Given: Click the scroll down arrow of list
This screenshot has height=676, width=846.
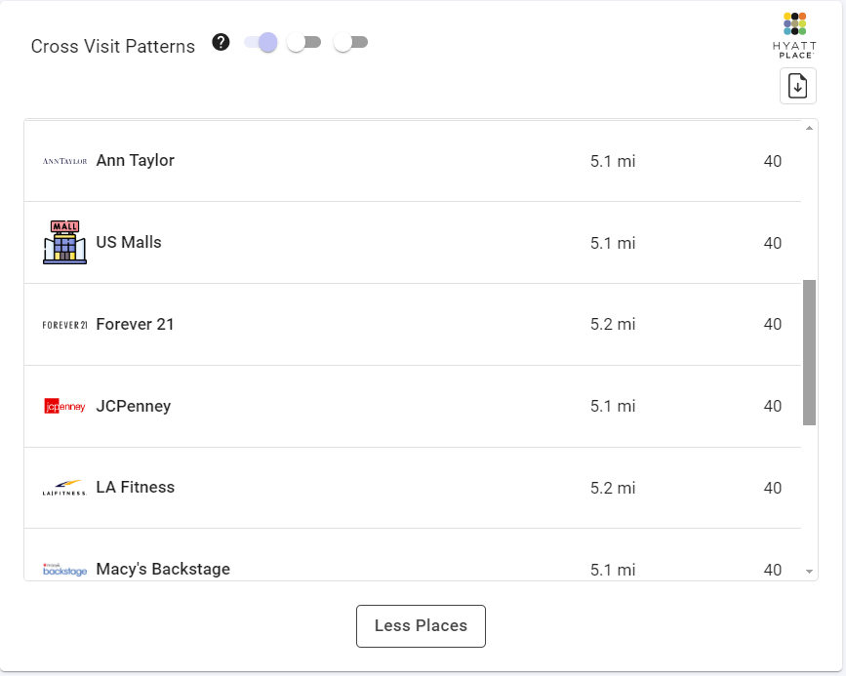Looking at the screenshot, I should coord(809,572).
